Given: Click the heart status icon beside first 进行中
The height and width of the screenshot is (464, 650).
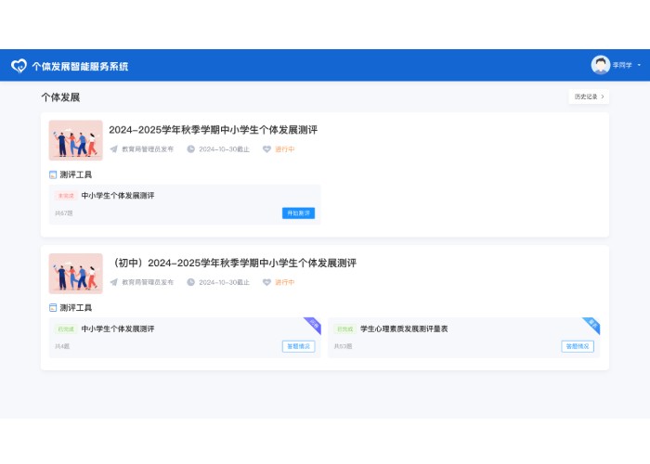Looking at the screenshot, I should pos(267,148).
